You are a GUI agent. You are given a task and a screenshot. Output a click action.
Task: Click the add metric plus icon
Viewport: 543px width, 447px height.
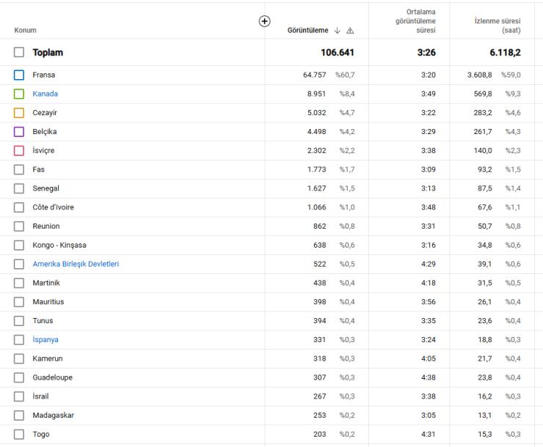click(265, 21)
